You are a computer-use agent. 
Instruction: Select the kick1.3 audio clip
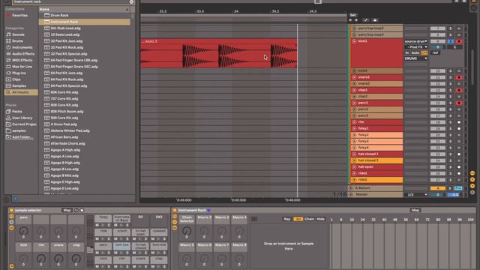[x=218, y=53]
